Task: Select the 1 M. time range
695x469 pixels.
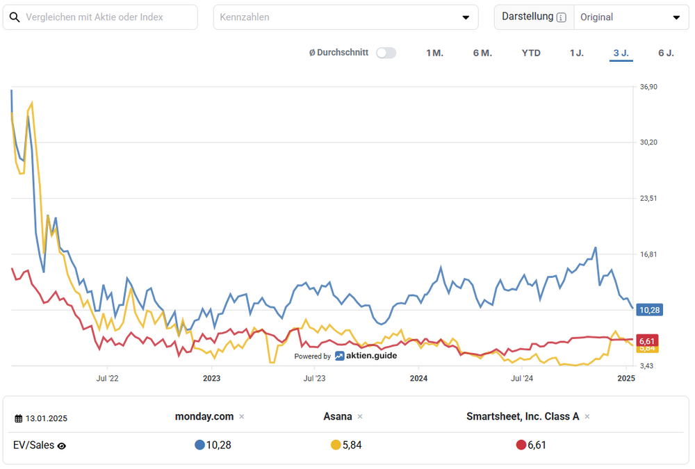Action: pos(434,53)
